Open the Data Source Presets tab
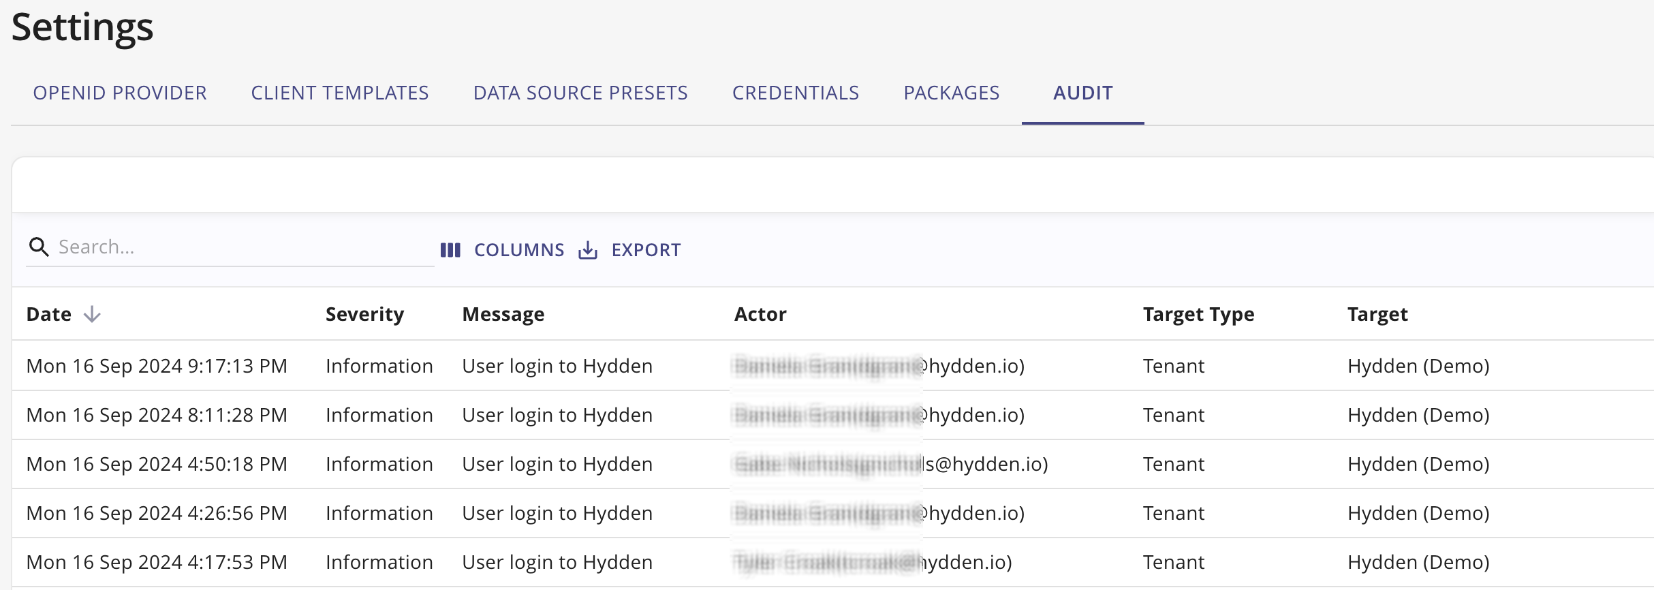The width and height of the screenshot is (1654, 590). click(580, 93)
